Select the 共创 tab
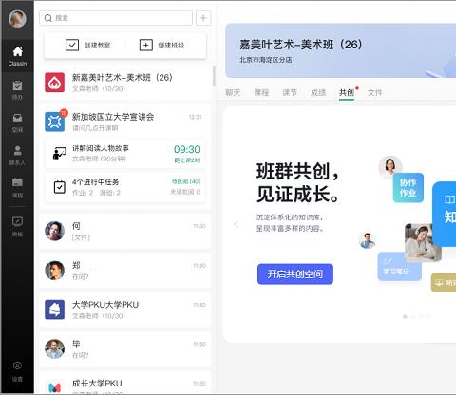 [347, 92]
